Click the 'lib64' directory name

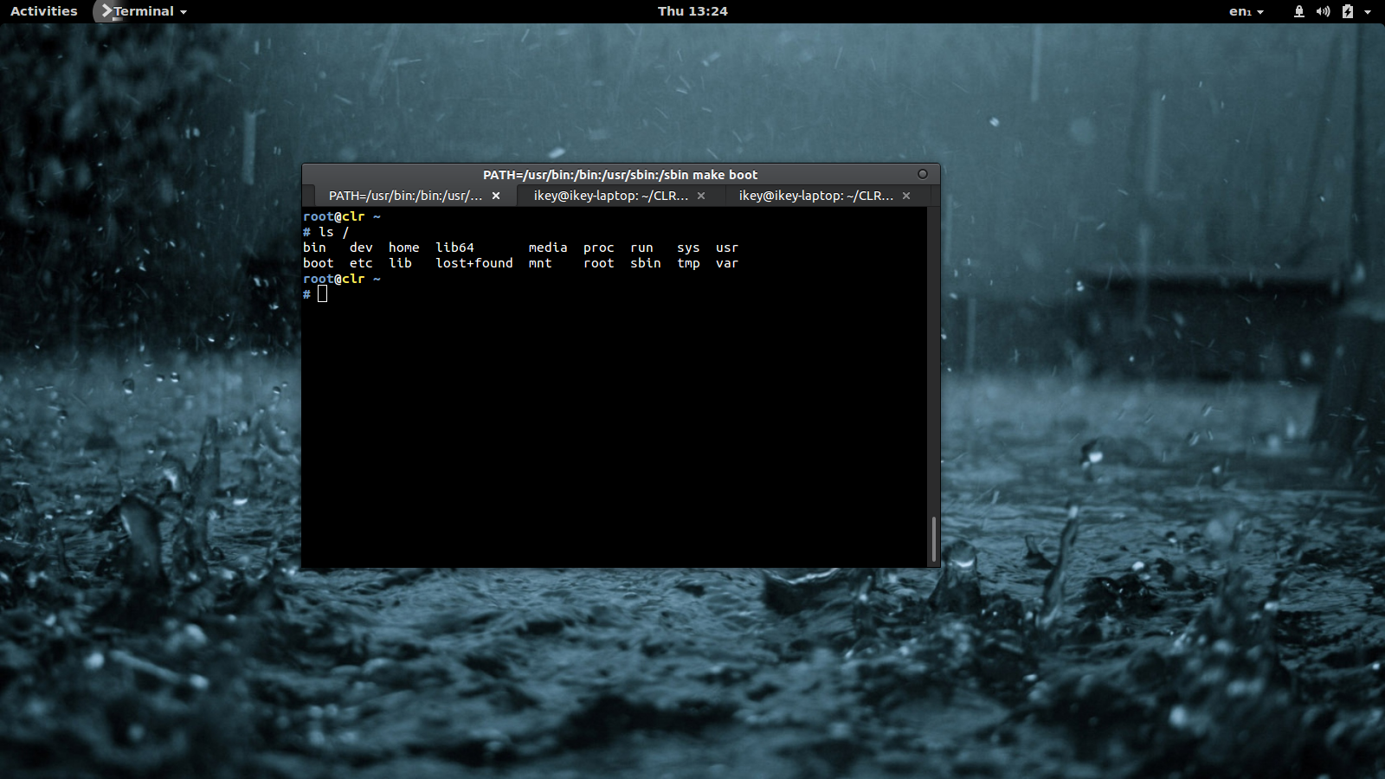[454, 248]
